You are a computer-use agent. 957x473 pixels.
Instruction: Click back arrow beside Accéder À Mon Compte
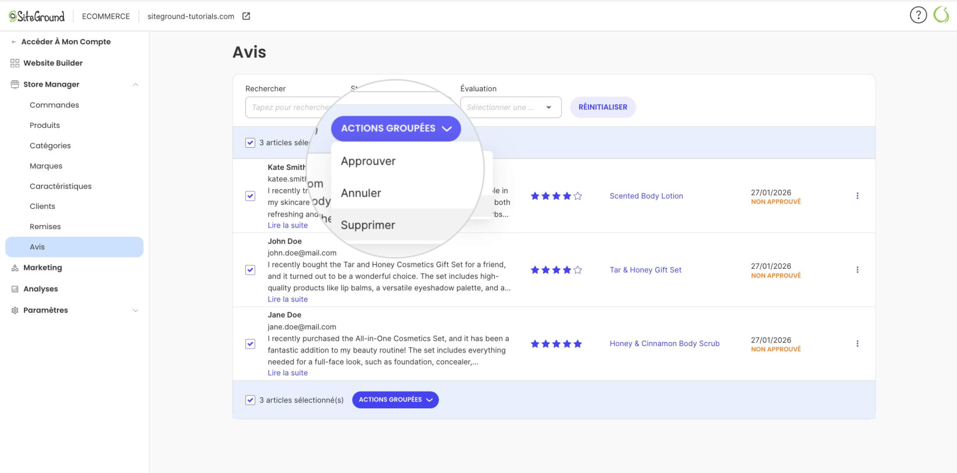pyautogui.click(x=14, y=42)
